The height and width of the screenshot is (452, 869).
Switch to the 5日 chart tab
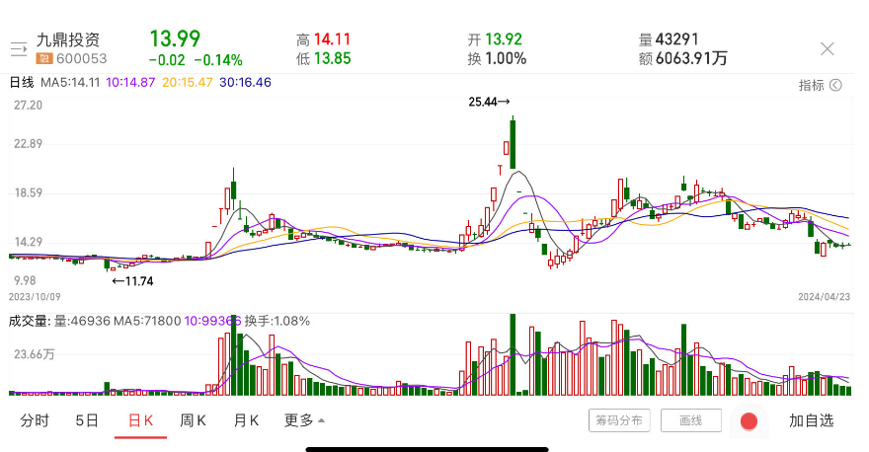(x=87, y=420)
